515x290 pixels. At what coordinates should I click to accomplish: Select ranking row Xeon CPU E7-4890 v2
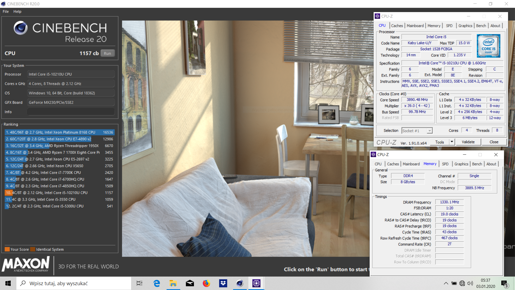[x=60, y=139]
